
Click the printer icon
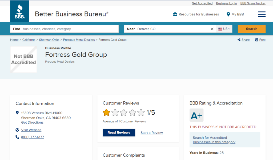tap(256, 40)
